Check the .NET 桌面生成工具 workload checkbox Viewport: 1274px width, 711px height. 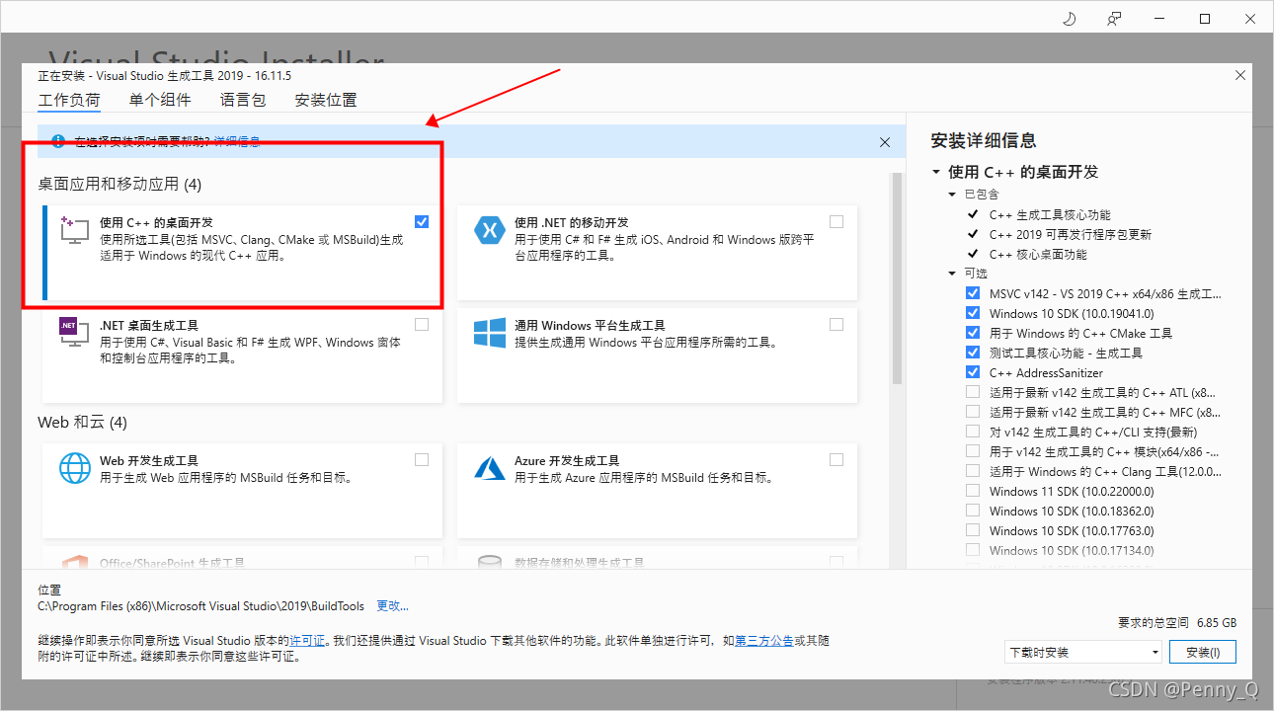423,324
